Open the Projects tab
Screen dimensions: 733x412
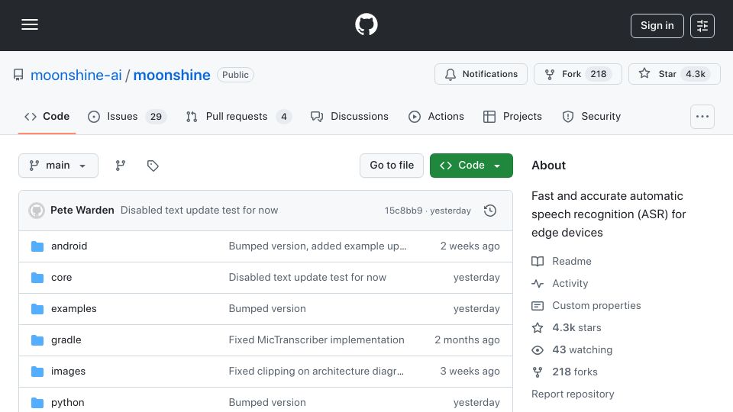coord(512,116)
